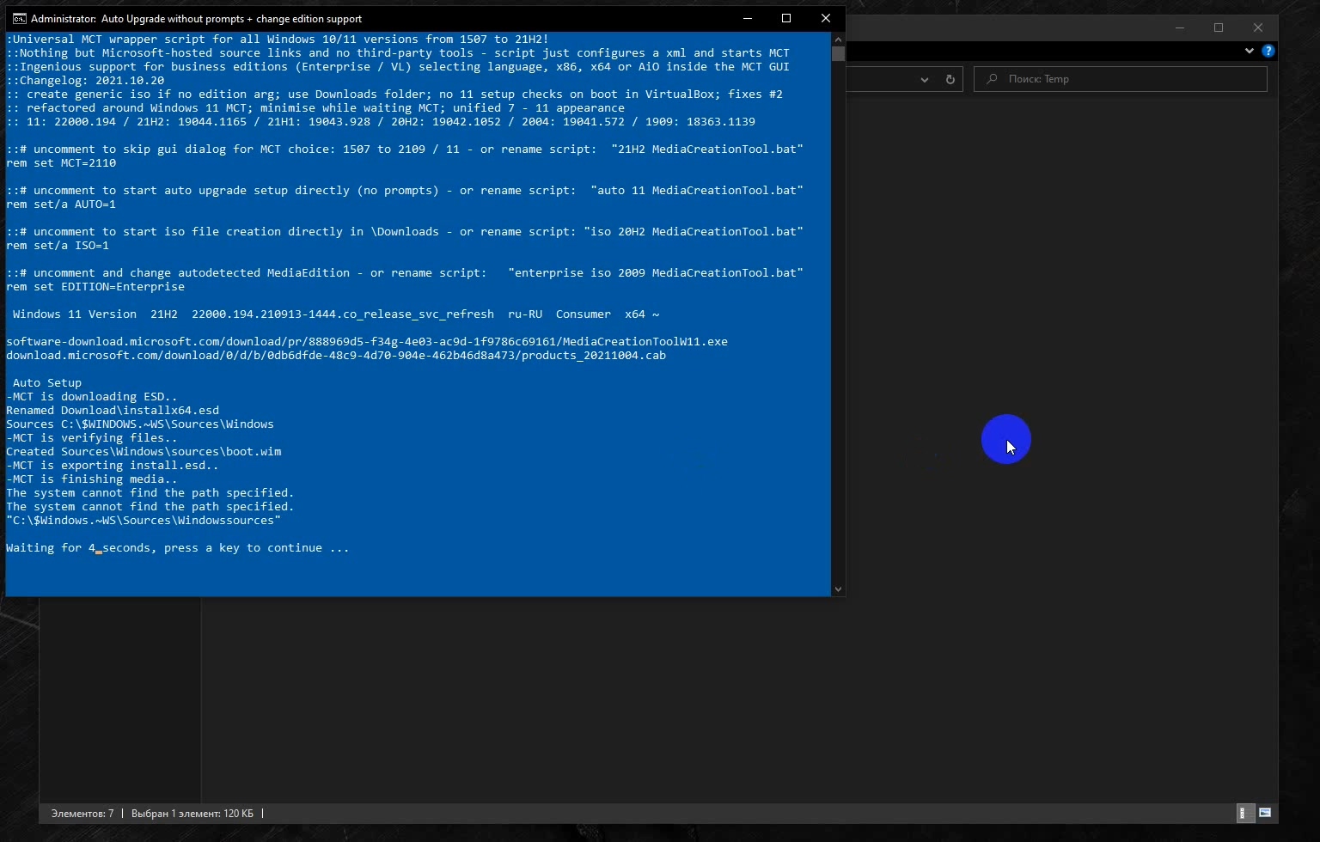
Task: Click the 'Auto Setup' console line
Action: [47, 383]
